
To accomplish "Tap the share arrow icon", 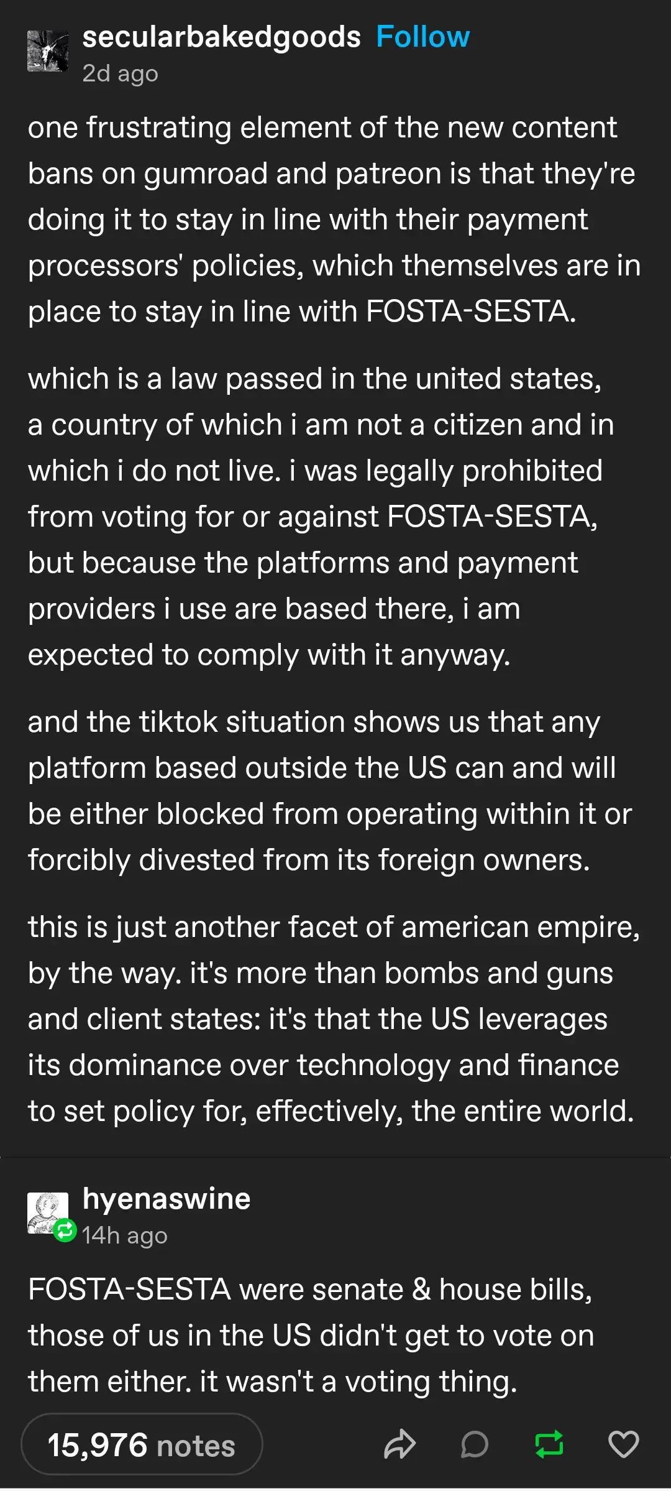I will (399, 1444).
